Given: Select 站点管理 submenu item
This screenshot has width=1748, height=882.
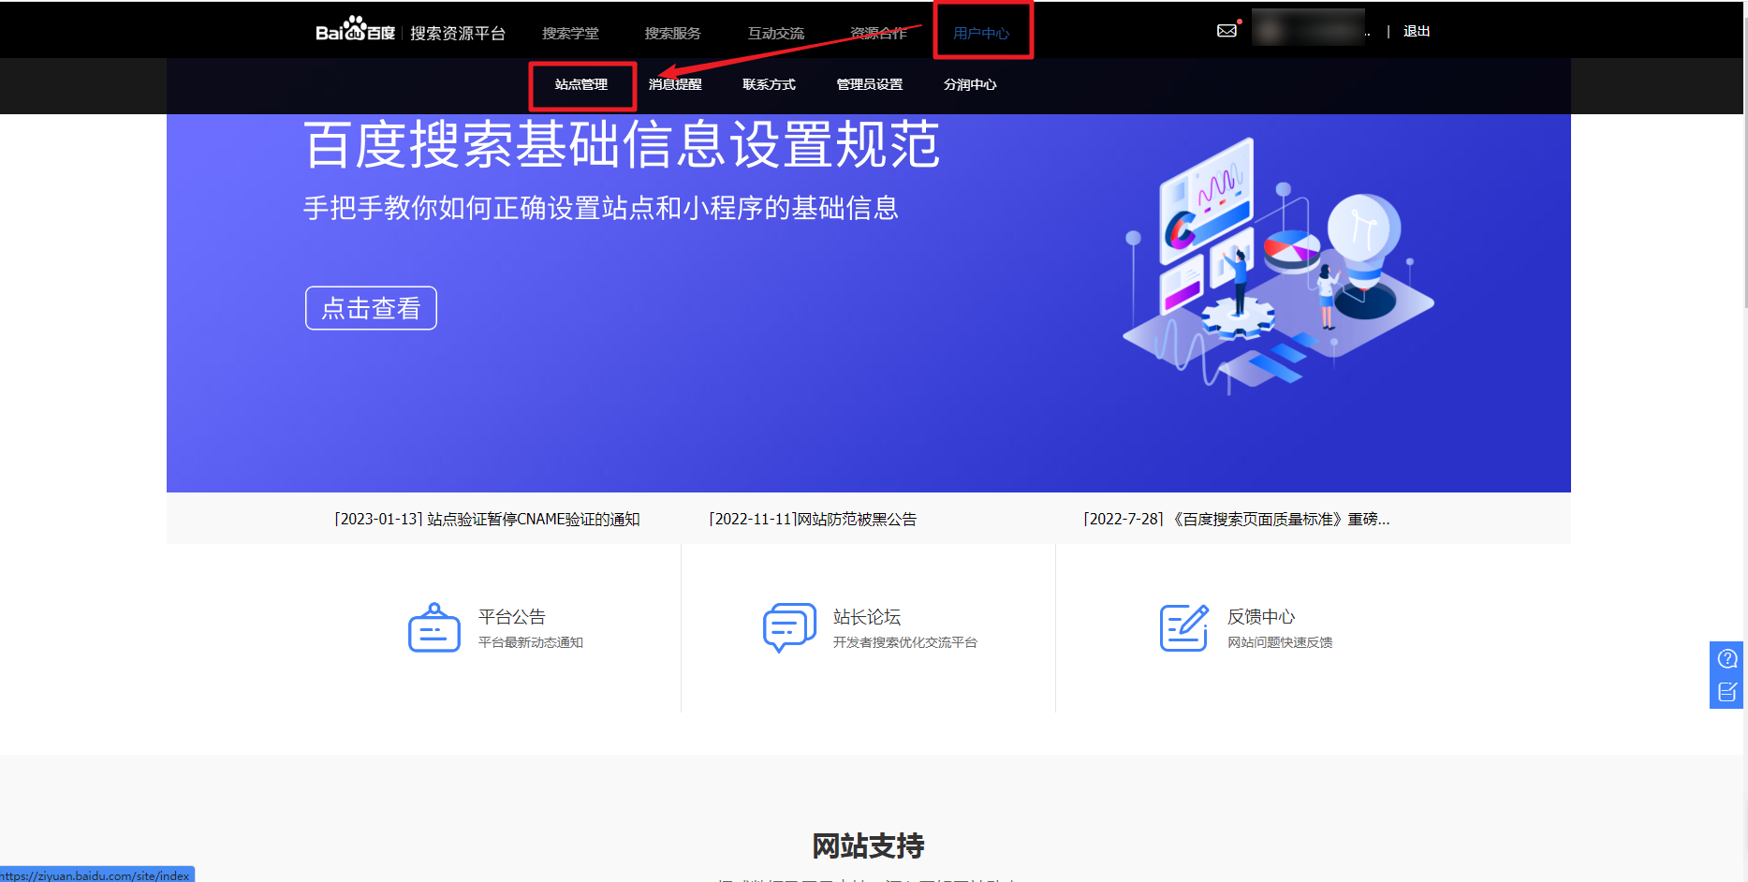Looking at the screenshot, I should tap(581, 84).
